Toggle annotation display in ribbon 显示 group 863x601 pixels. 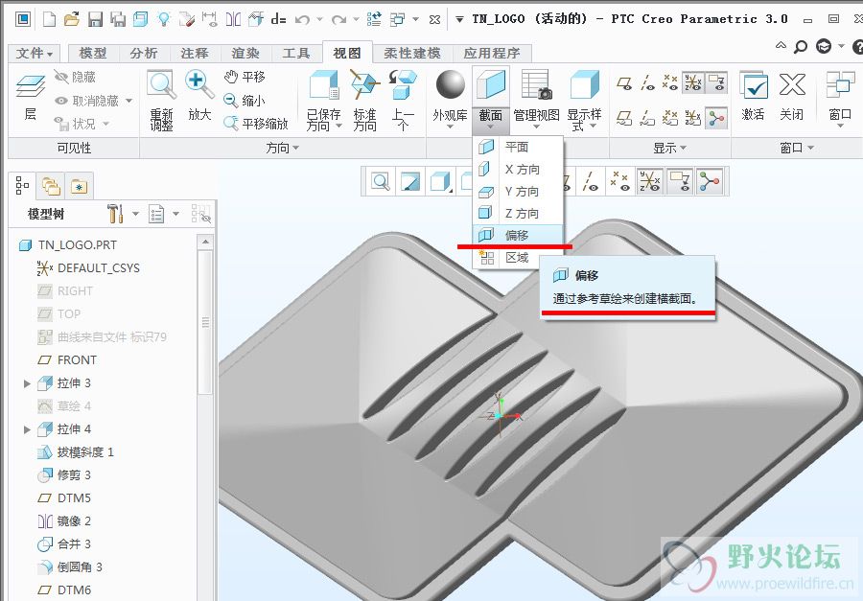[716, 83]
